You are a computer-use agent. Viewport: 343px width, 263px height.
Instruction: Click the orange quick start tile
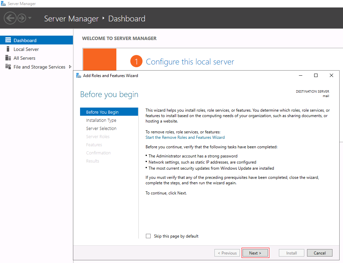(x=100, y=59)
